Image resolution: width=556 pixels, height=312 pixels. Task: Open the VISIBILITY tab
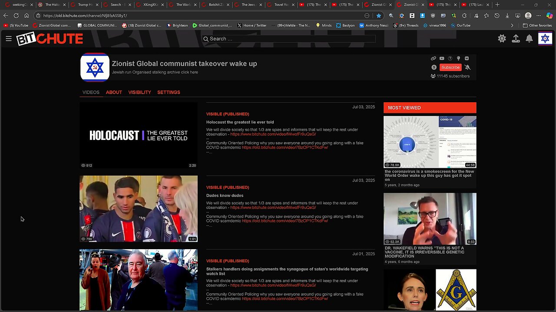139,92
